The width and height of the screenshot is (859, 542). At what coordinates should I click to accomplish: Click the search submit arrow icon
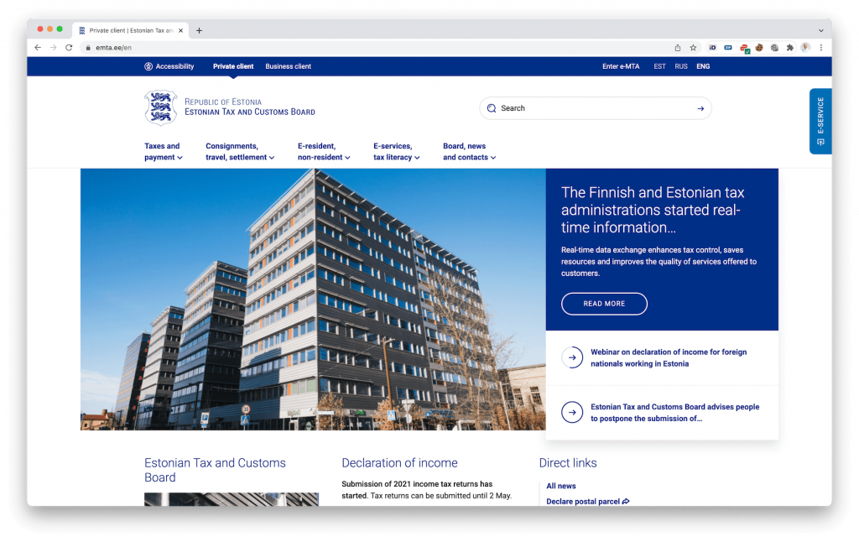coord(700,108)
